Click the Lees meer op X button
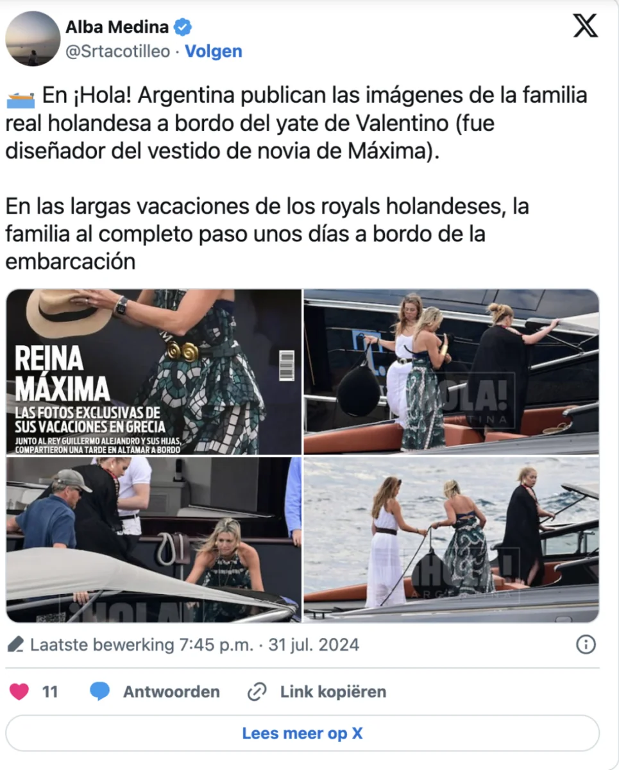Screen dimensions: 619x770 (302, 733)
